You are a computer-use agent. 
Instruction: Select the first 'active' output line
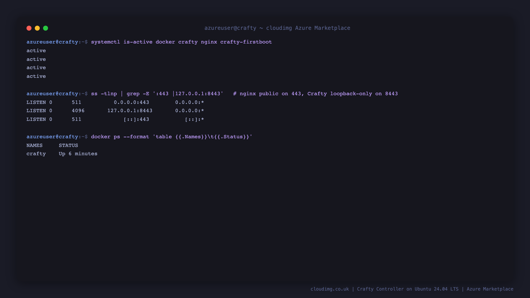click(36, 50)
